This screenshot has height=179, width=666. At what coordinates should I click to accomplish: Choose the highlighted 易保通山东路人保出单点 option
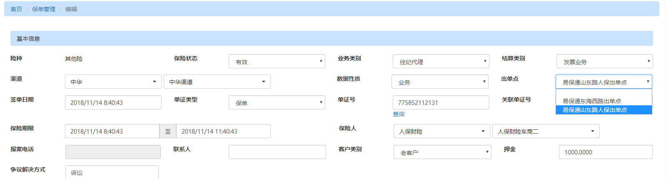point(595,110)
